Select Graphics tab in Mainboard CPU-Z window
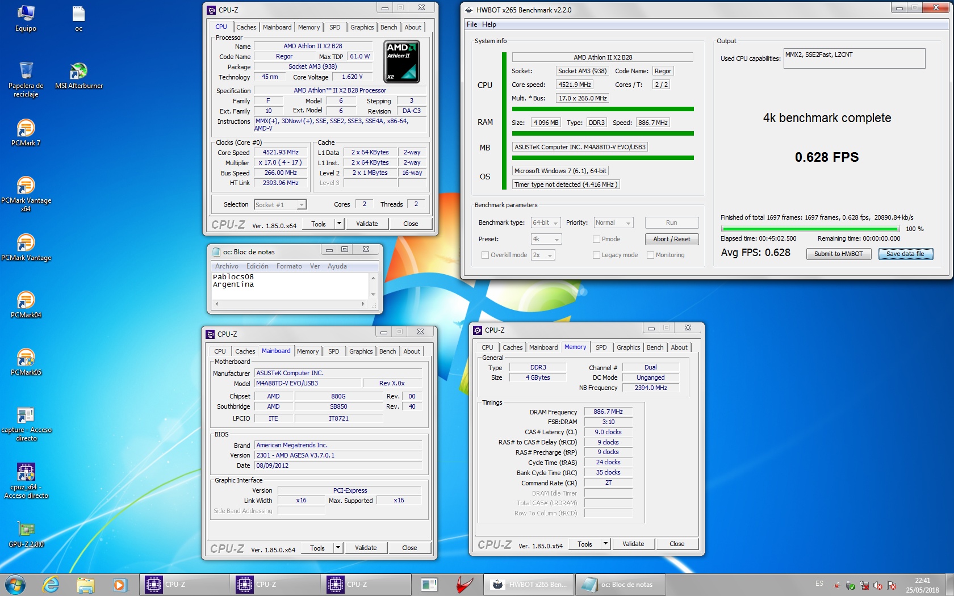This screenshot has height=596, width=954. 361,351
